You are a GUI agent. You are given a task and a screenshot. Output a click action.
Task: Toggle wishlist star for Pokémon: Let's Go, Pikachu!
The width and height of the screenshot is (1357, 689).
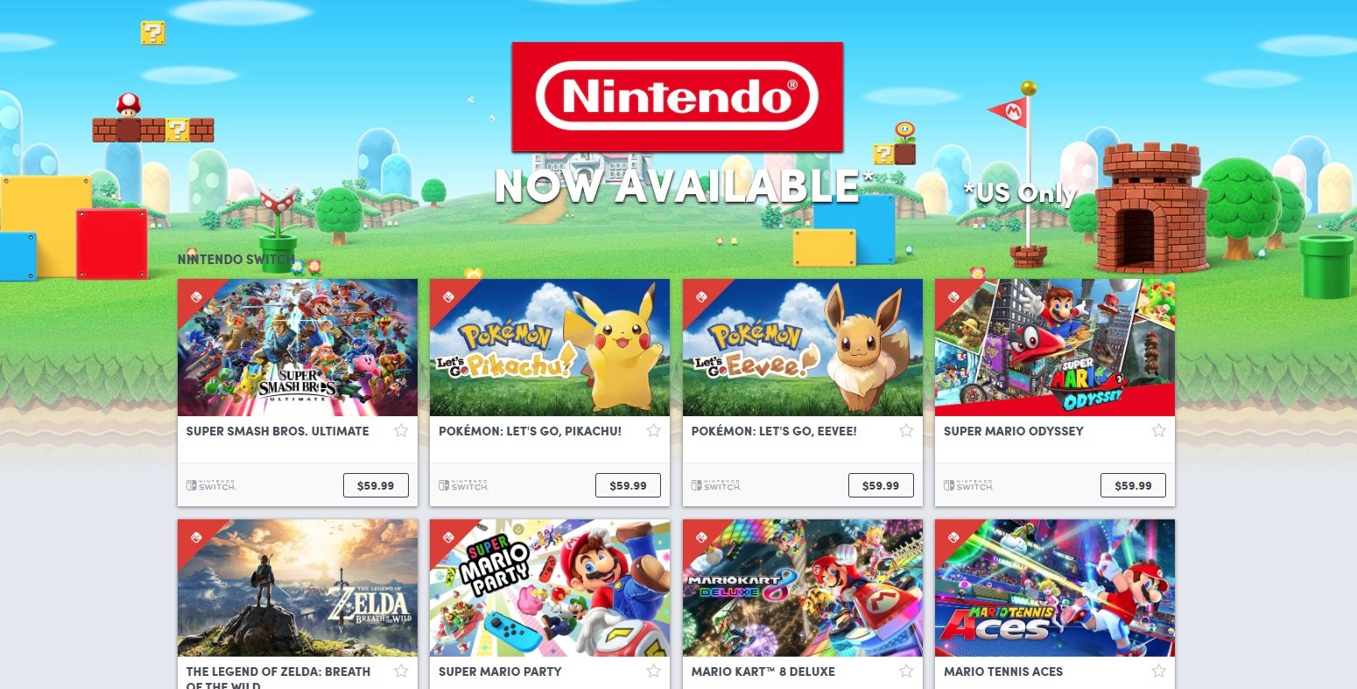pyautogui.click(x=653, y=430)
